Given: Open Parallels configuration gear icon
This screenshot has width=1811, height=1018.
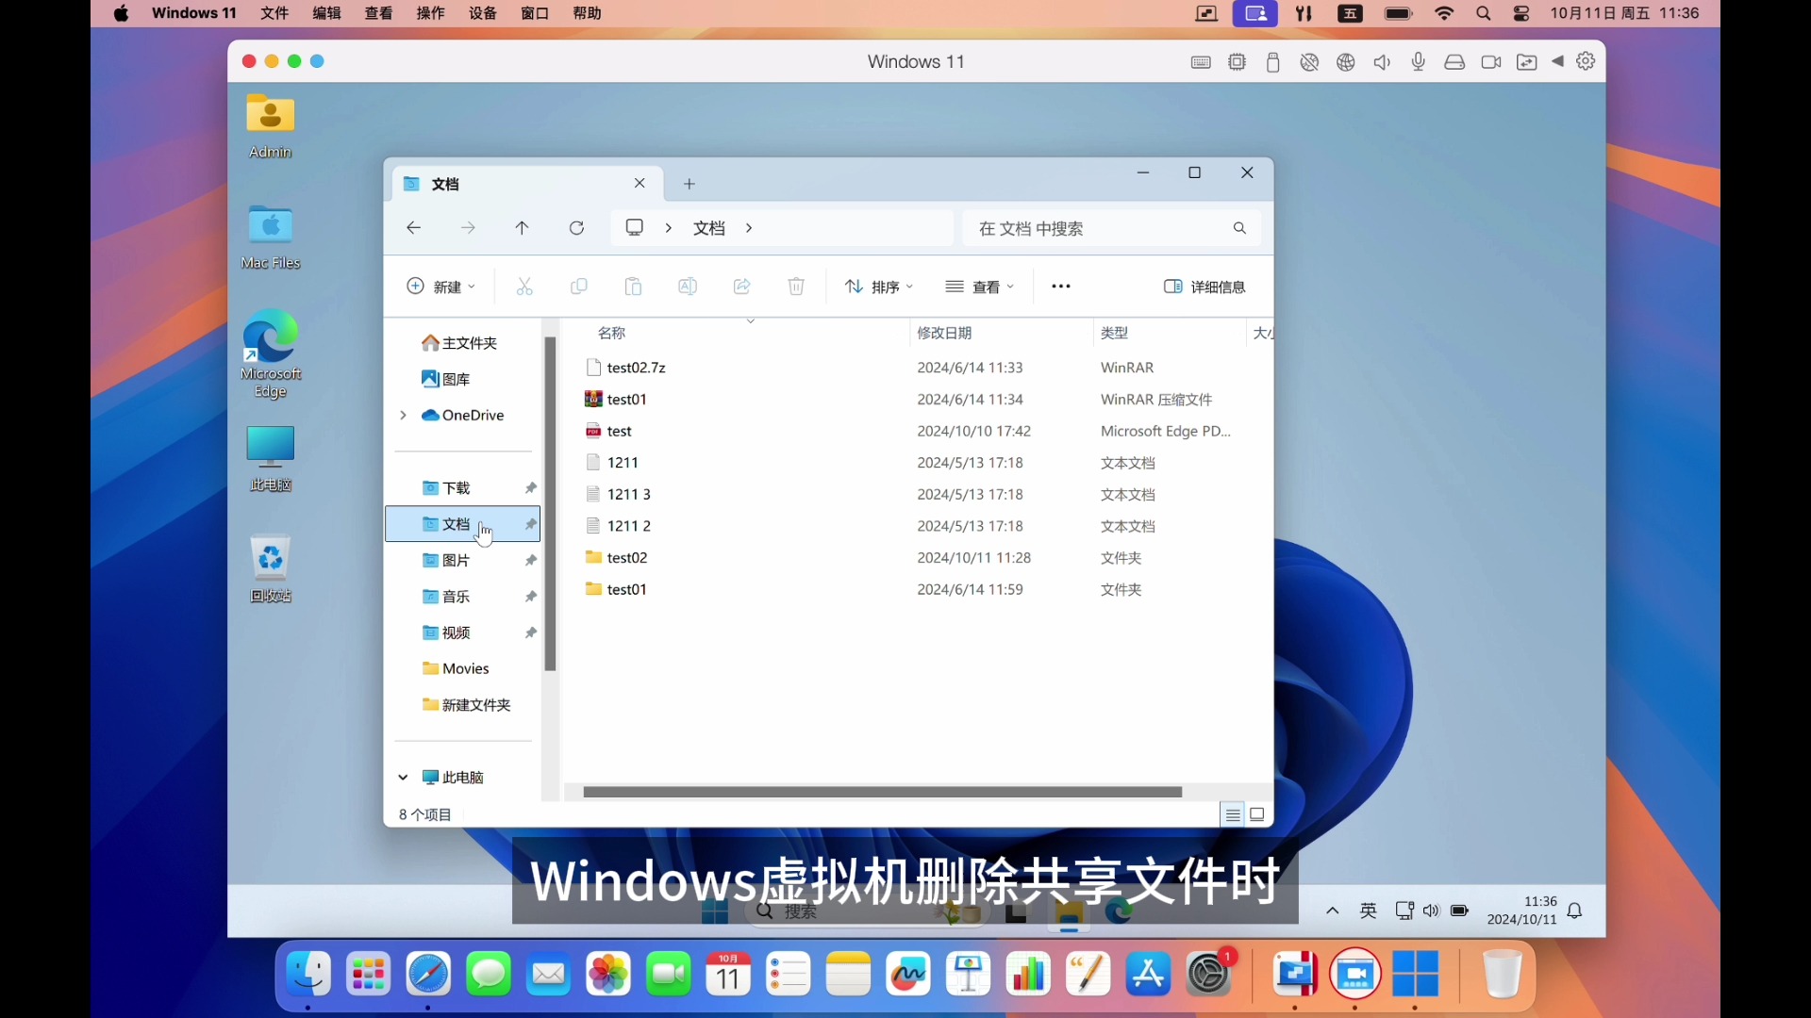Looking at the screenshot, I should (1587, 61).
